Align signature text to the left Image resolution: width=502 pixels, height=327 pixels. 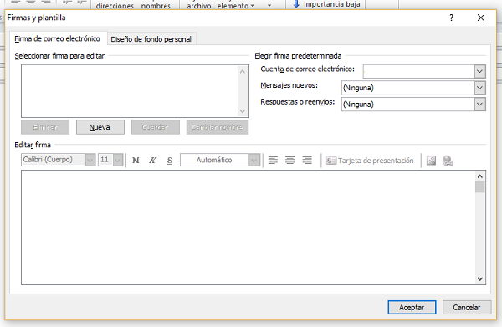273,160
